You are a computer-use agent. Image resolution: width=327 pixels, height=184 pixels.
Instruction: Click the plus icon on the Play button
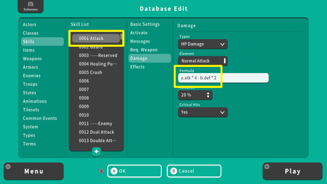click(x=267, y=166)
